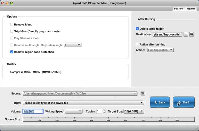The width and height of the screenshot is (199, 131).
Task: Open the Writing Speed dropdown
Action: coord(74,111)
